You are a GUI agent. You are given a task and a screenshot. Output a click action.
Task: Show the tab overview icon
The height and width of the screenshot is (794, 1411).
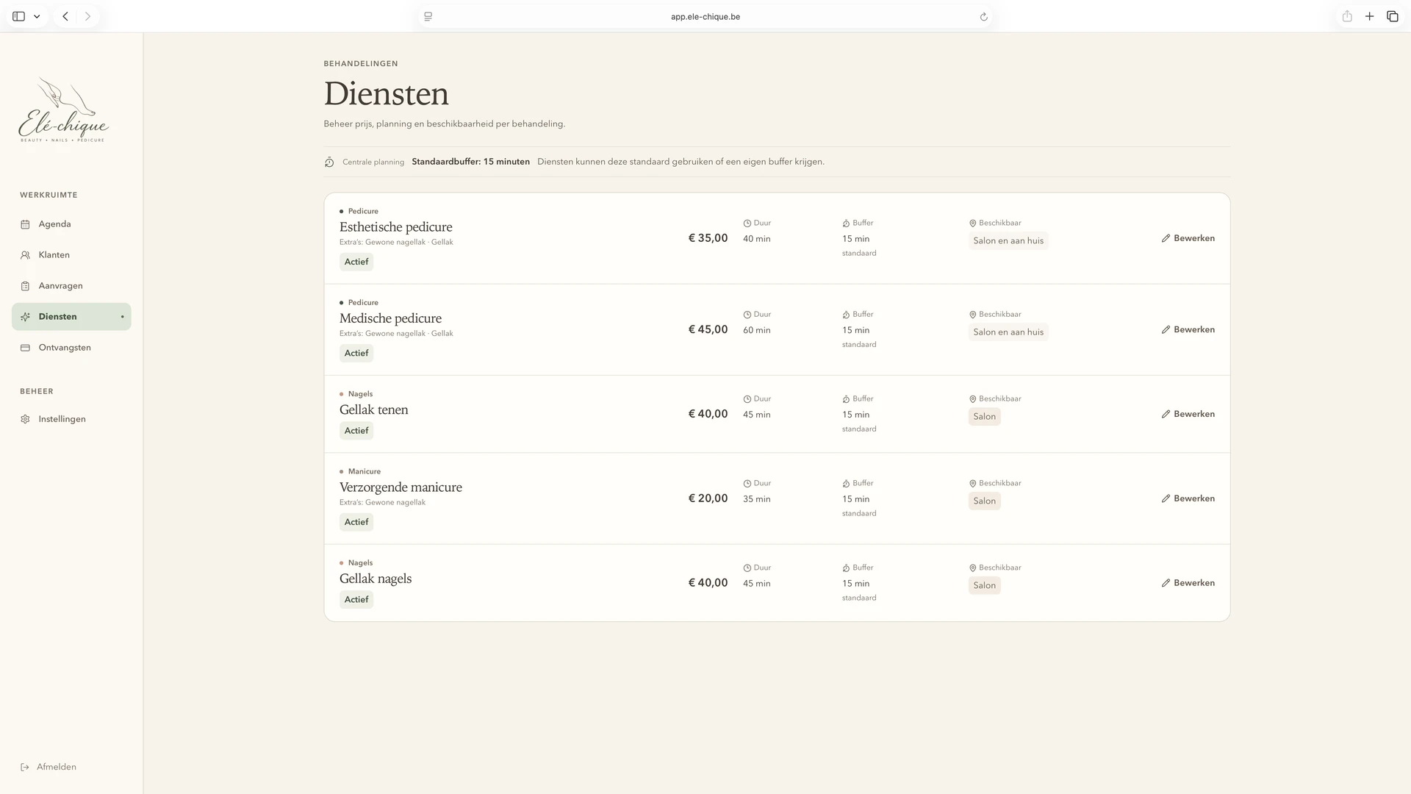(x=1393, y=16)
